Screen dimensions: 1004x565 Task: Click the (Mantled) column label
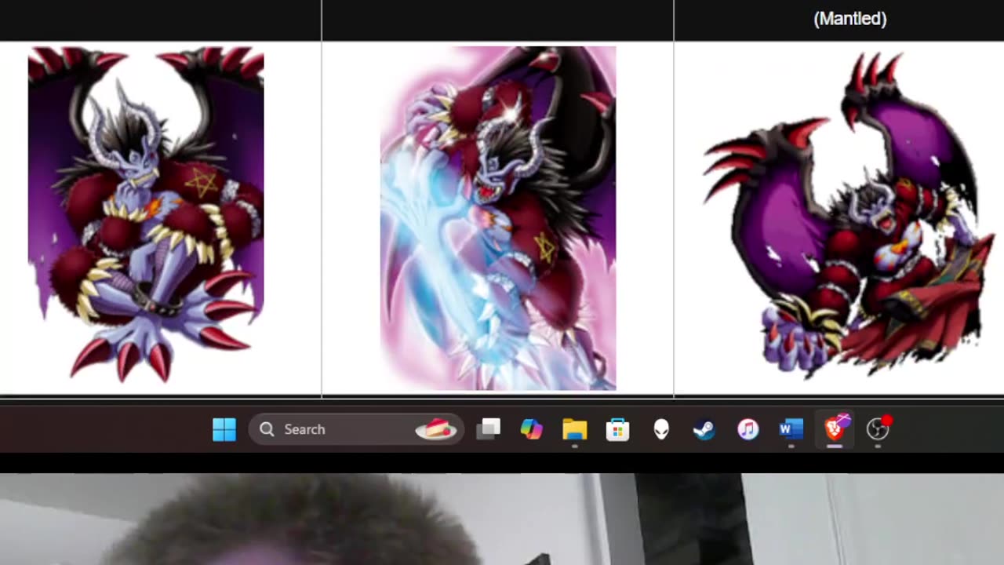click(850, 19)
